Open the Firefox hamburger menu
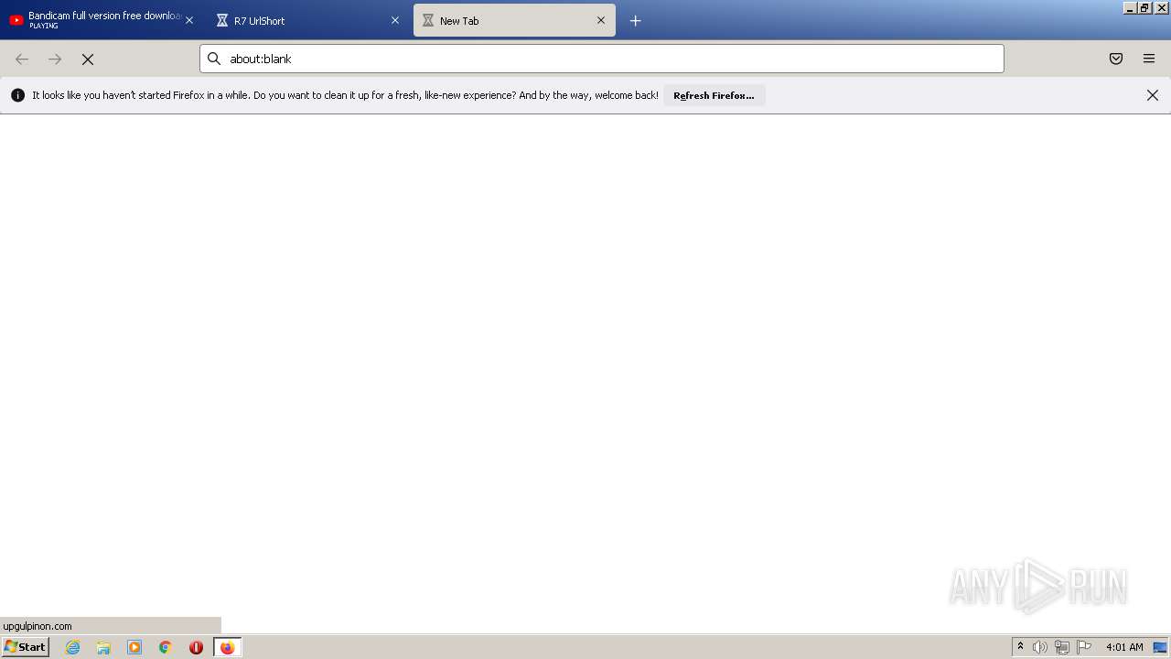 click(x=1149, y=59)
